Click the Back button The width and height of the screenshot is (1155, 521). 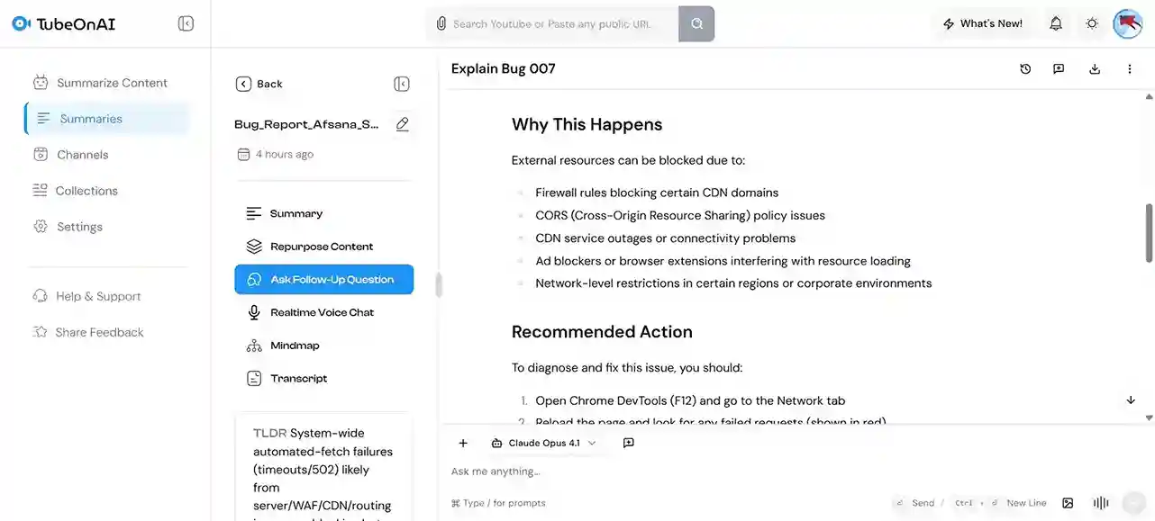(259, 84)
